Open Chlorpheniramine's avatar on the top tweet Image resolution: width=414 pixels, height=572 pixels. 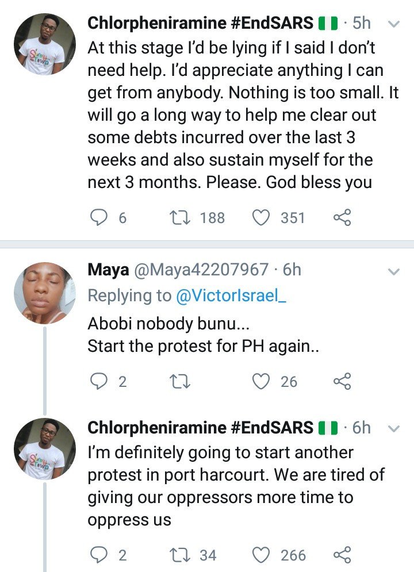point(44,44)
